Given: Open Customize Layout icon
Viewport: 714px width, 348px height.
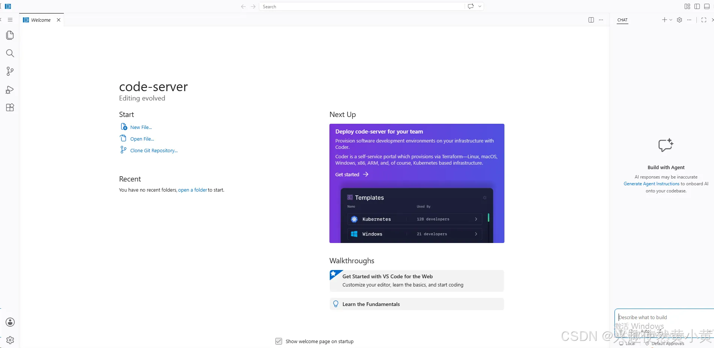Looking at the screenshot, I should tap(687, 6).
